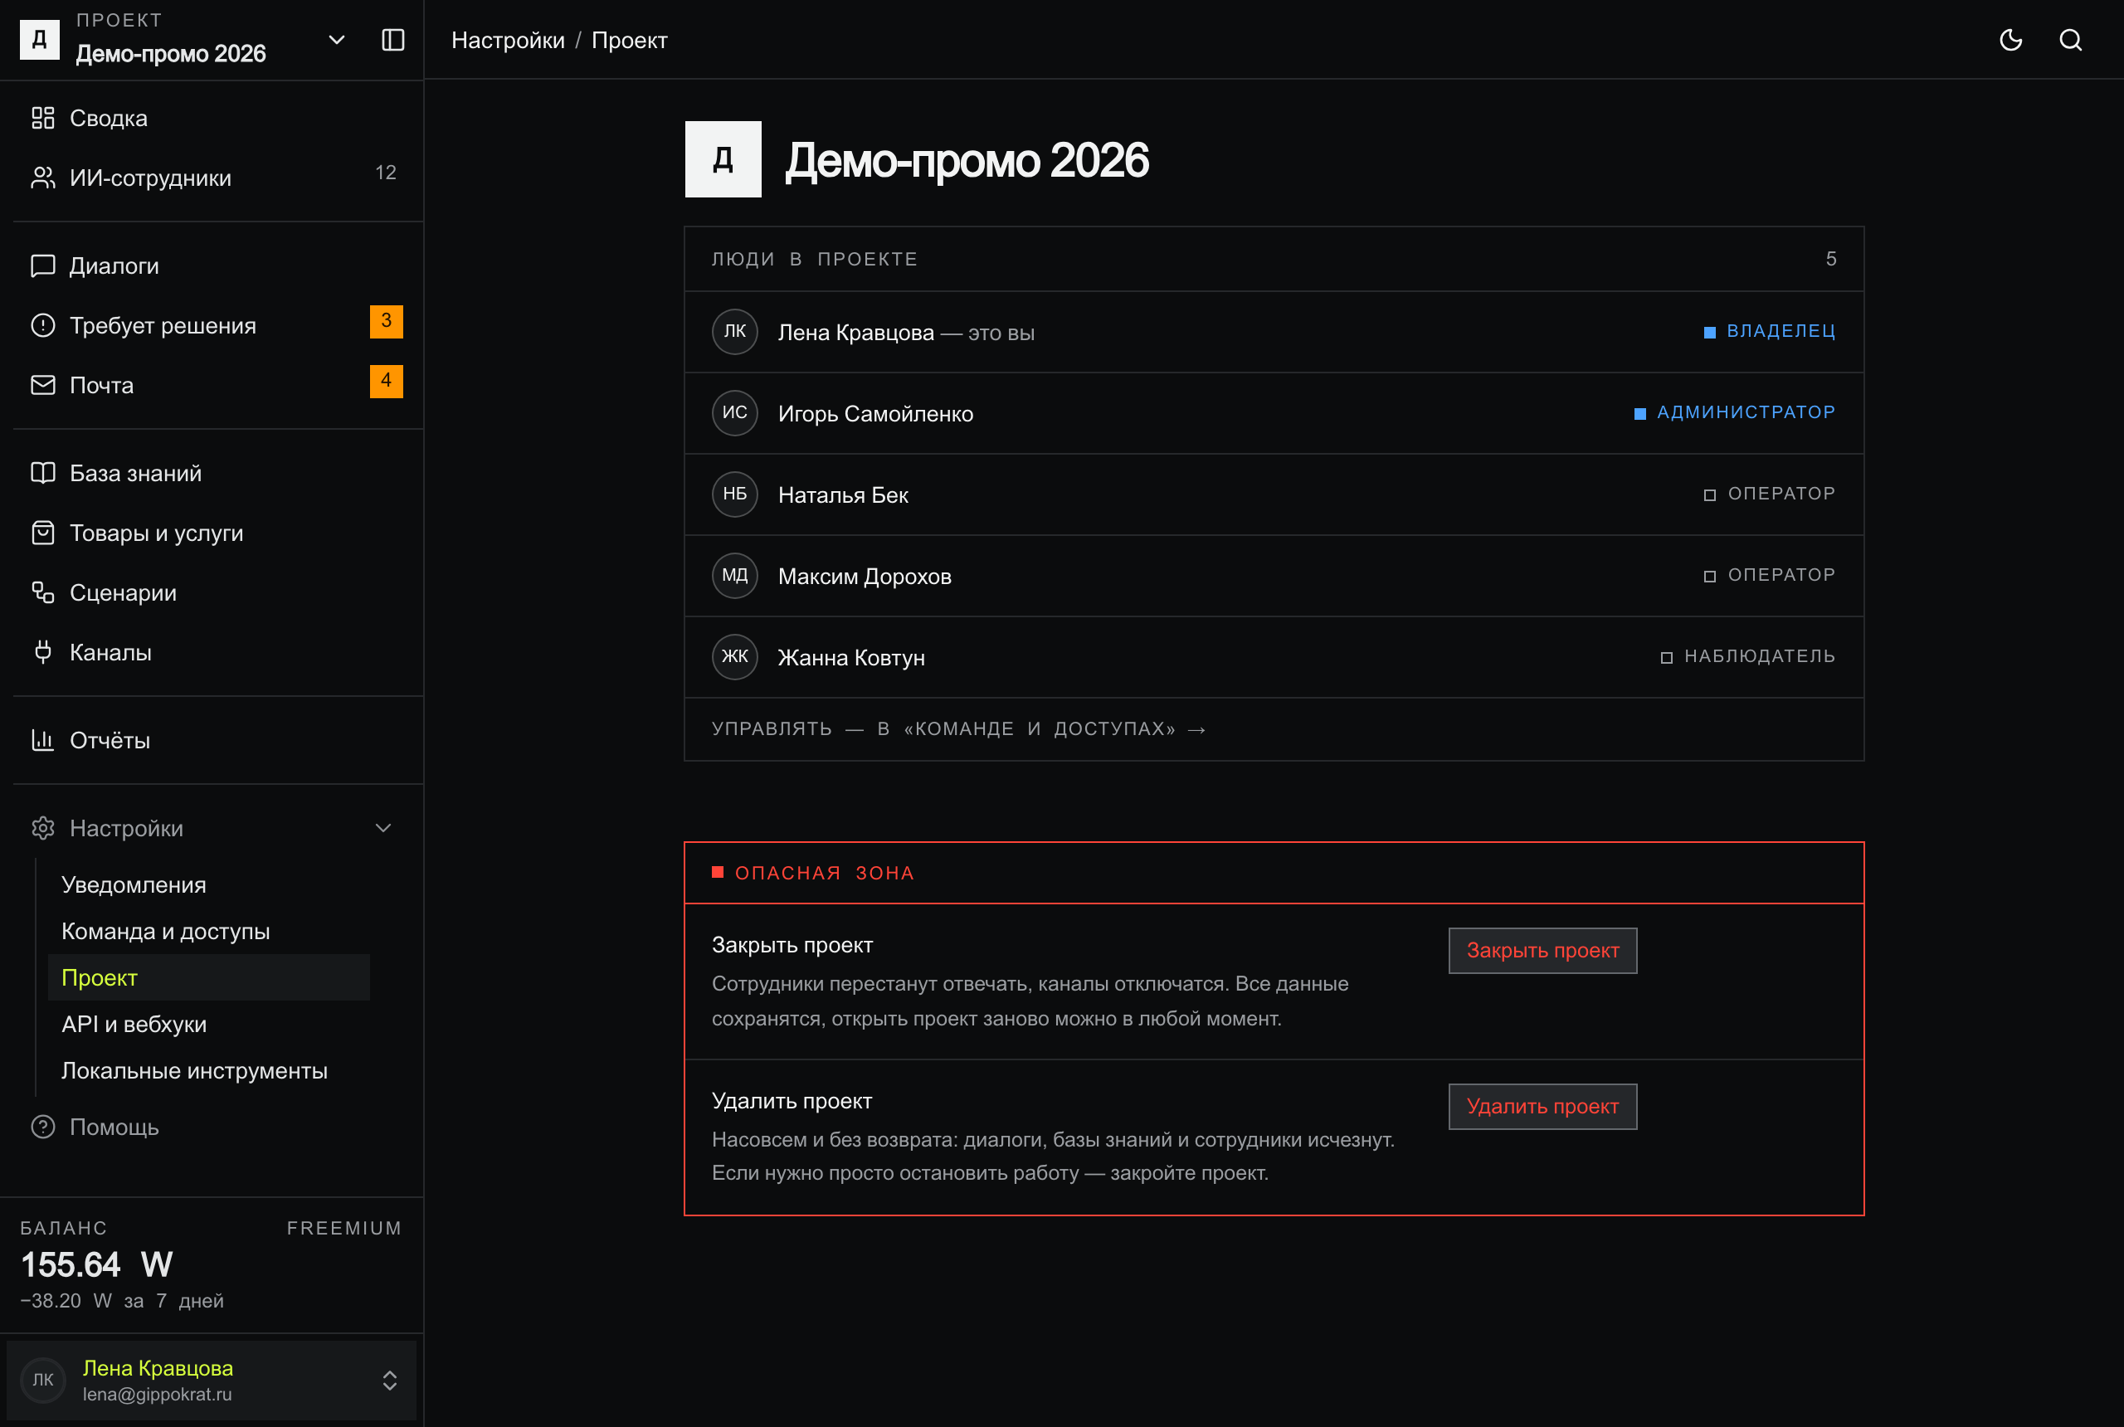Click the Каналы plug icon
2124x1427 pixels.
(43, 653)
